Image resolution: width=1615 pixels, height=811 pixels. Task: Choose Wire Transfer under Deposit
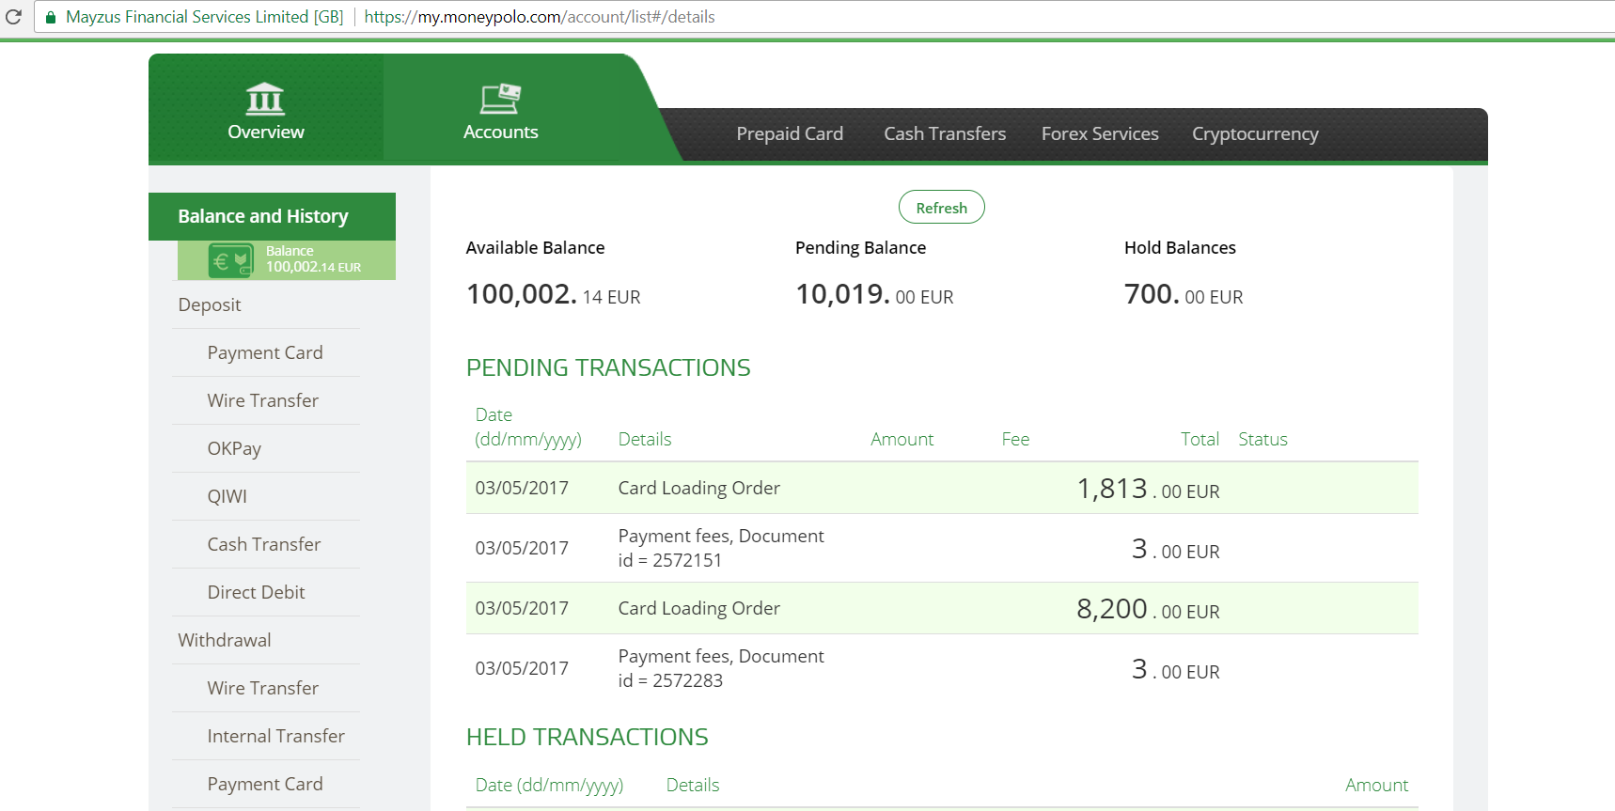click(263, 400)
